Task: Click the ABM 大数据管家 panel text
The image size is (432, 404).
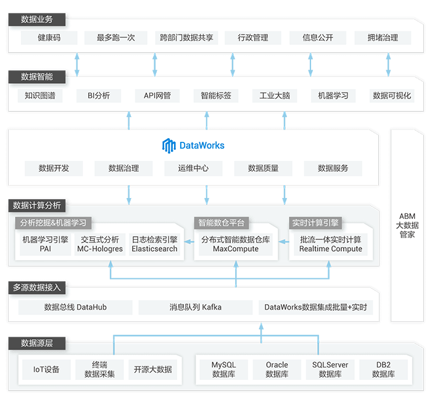Action: tap(407, 225)
